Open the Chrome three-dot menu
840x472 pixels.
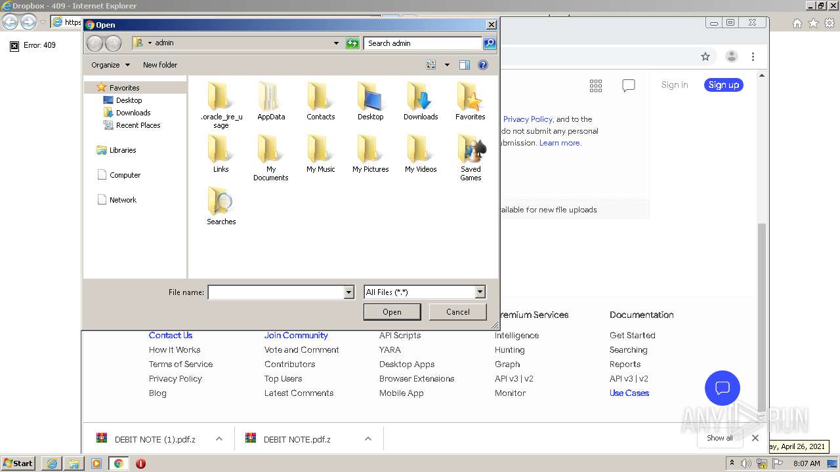pyautogui.click(x=753, y=56)
